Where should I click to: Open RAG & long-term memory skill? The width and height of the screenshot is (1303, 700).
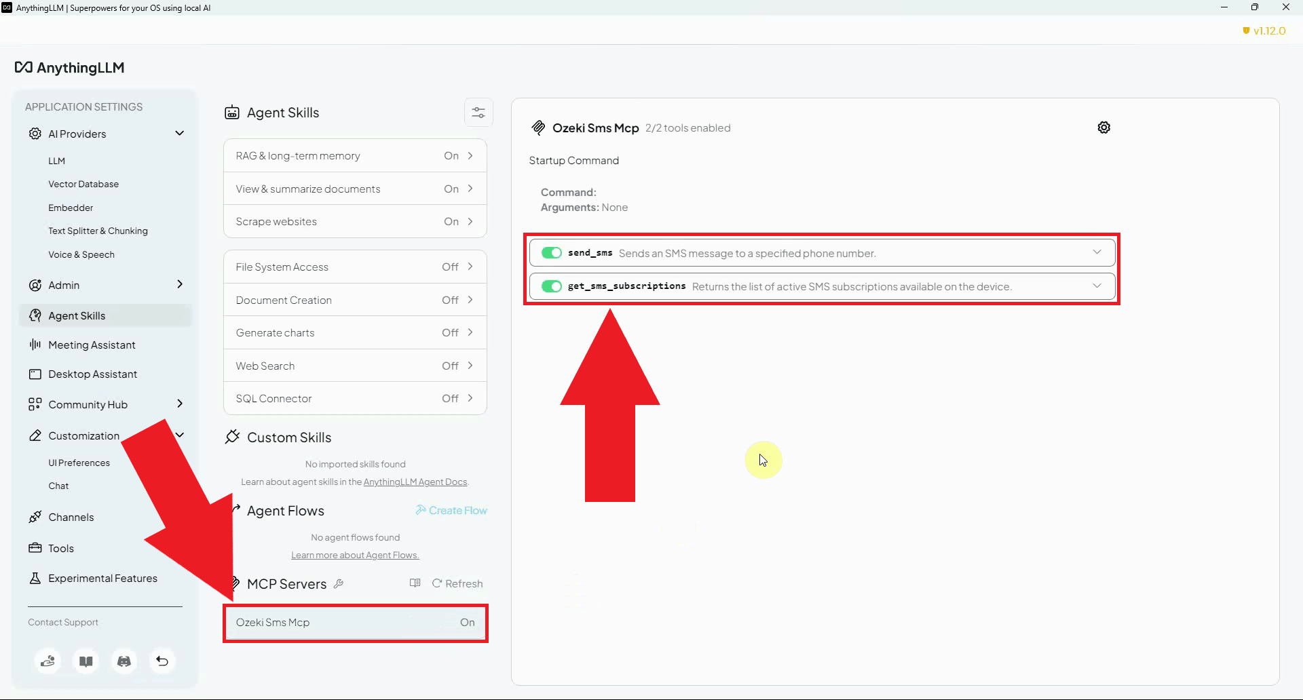point(355,156)
